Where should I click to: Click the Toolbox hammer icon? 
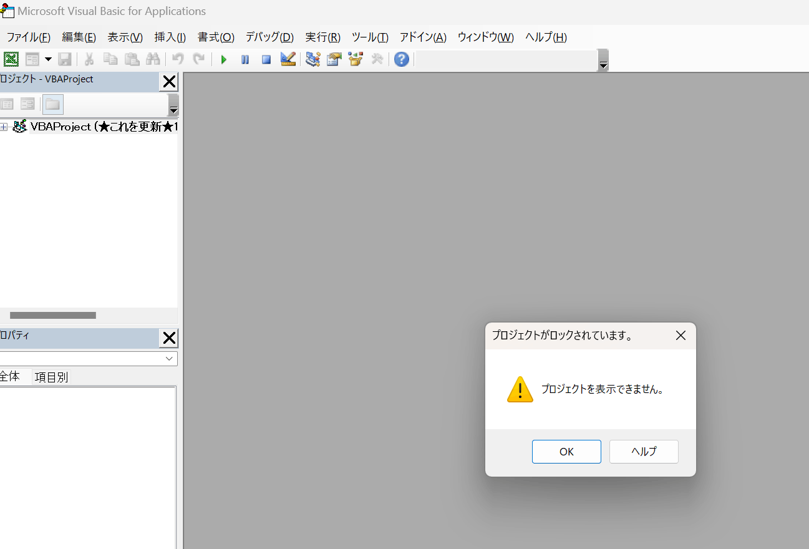377,59
